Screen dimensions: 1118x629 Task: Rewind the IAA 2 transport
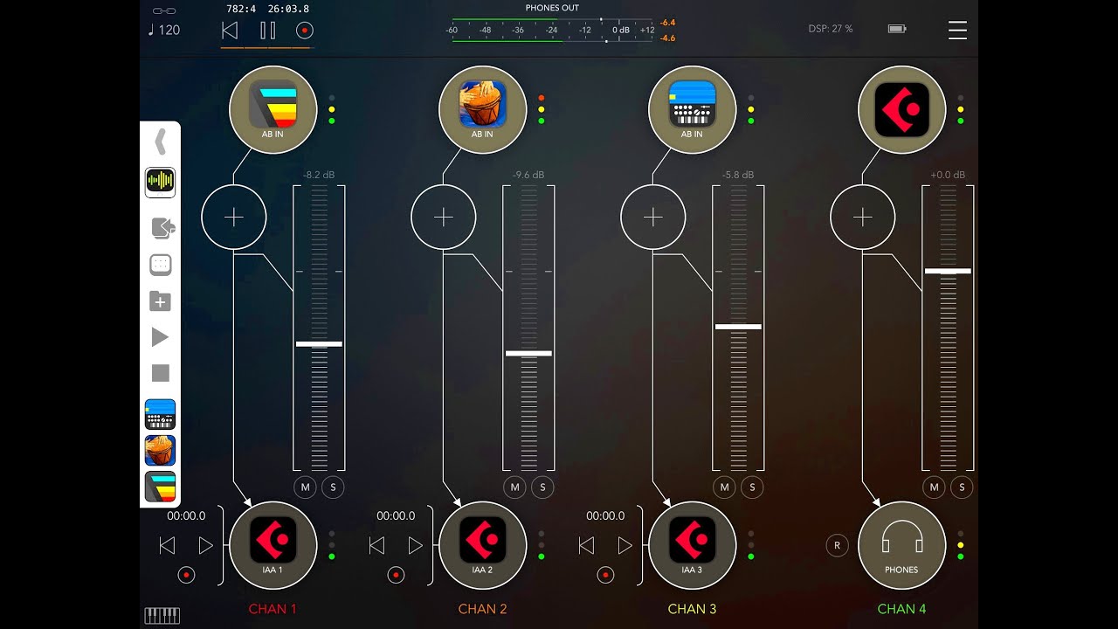point(376,546)
